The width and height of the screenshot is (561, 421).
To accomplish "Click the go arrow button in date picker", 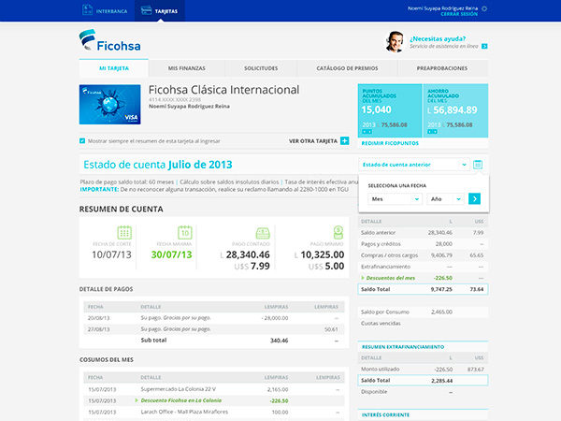I will click(x=474, y=198).
